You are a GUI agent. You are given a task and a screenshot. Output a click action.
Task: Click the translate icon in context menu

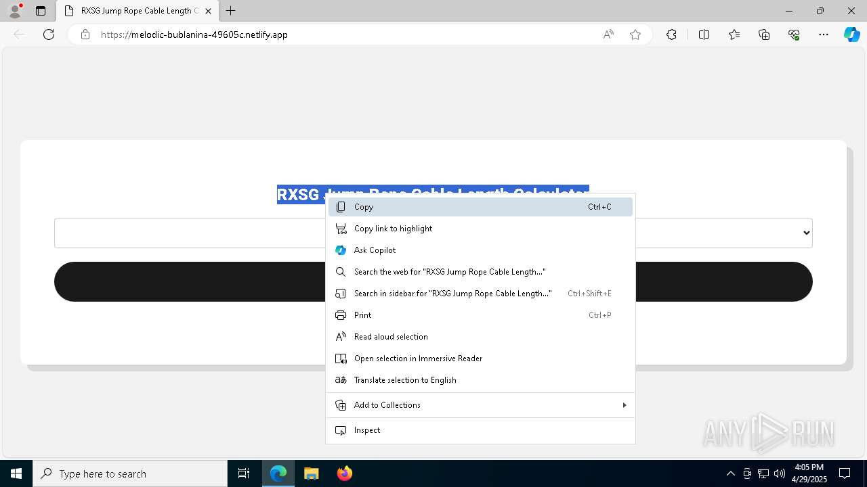pos(341,380)
